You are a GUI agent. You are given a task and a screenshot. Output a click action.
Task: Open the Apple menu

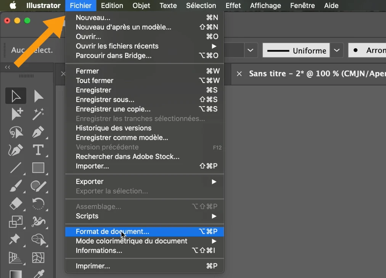coord(13,5)
